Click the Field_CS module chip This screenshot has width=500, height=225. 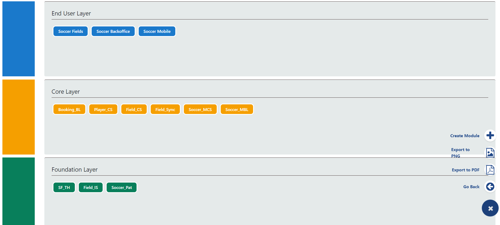click(134, 109)
